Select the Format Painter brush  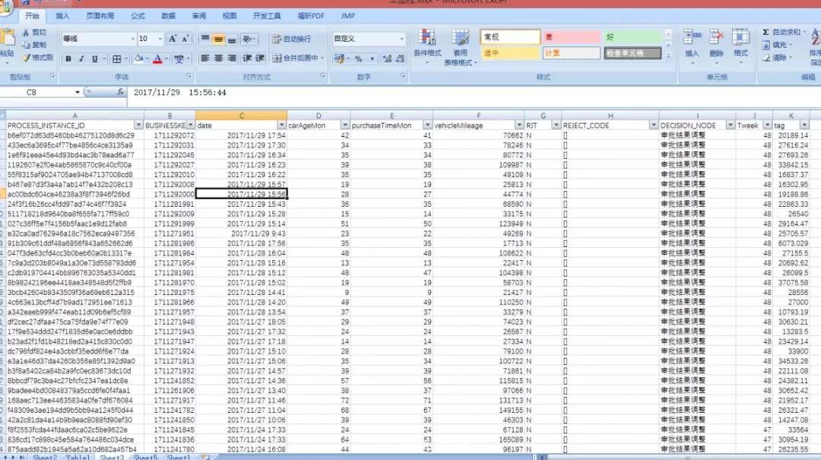tap(38, 58)
